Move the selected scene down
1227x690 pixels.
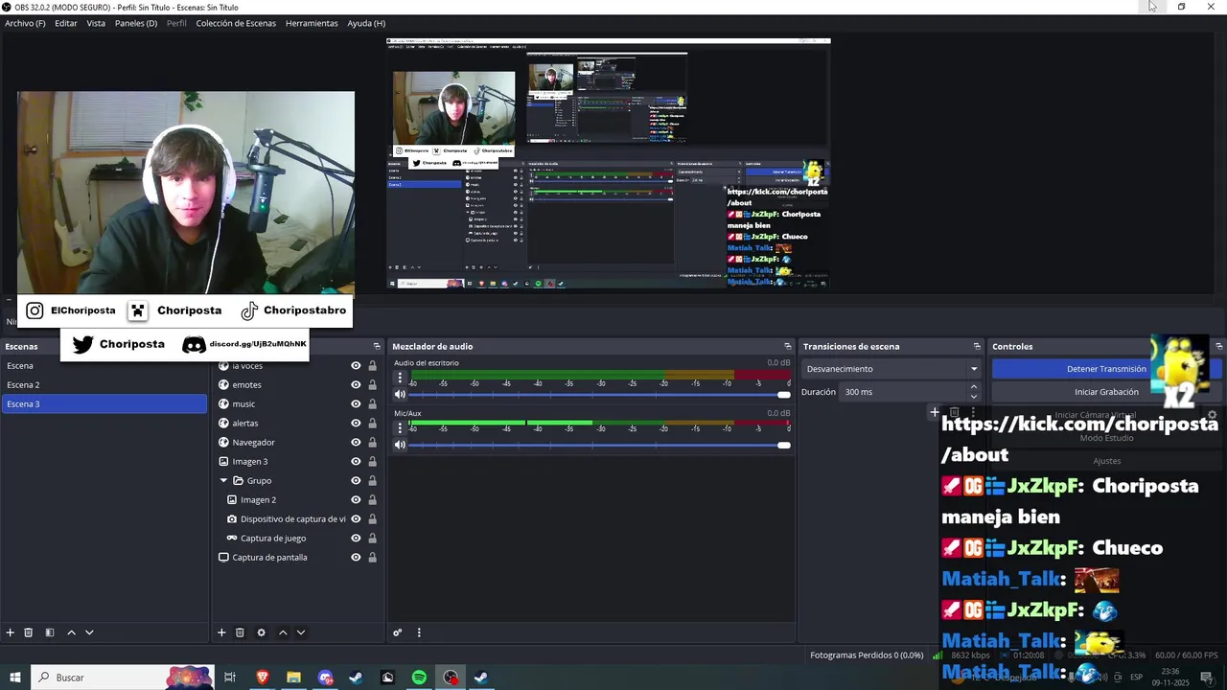click(x=89, y=632)
